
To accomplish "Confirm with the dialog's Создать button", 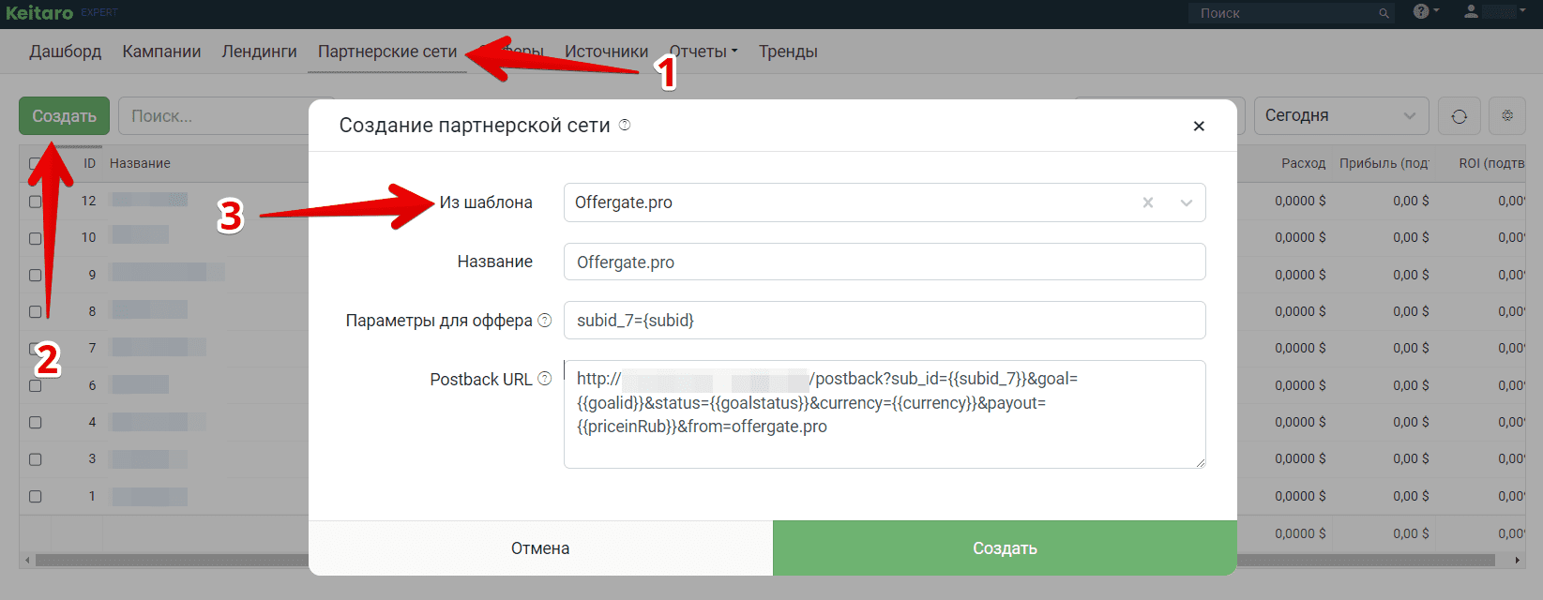I will pos(1005,548).
